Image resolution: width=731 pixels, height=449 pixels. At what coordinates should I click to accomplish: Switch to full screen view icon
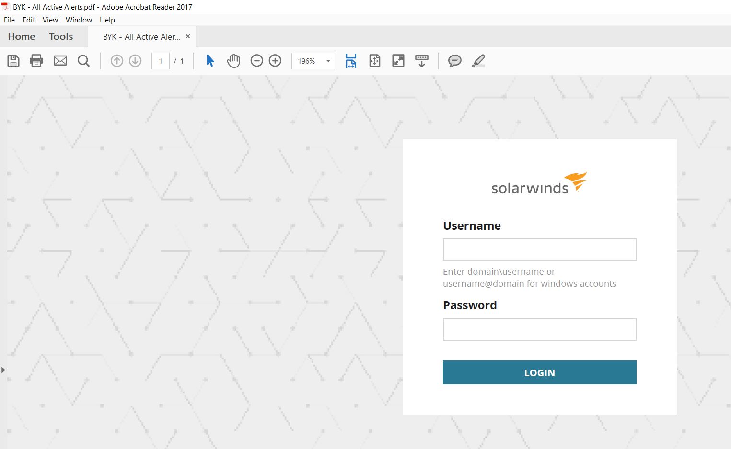coord(398,61)
